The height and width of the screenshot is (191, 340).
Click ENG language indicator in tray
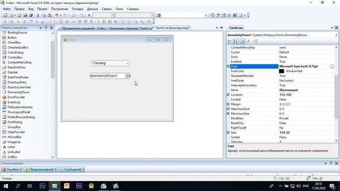pos(305,186)
